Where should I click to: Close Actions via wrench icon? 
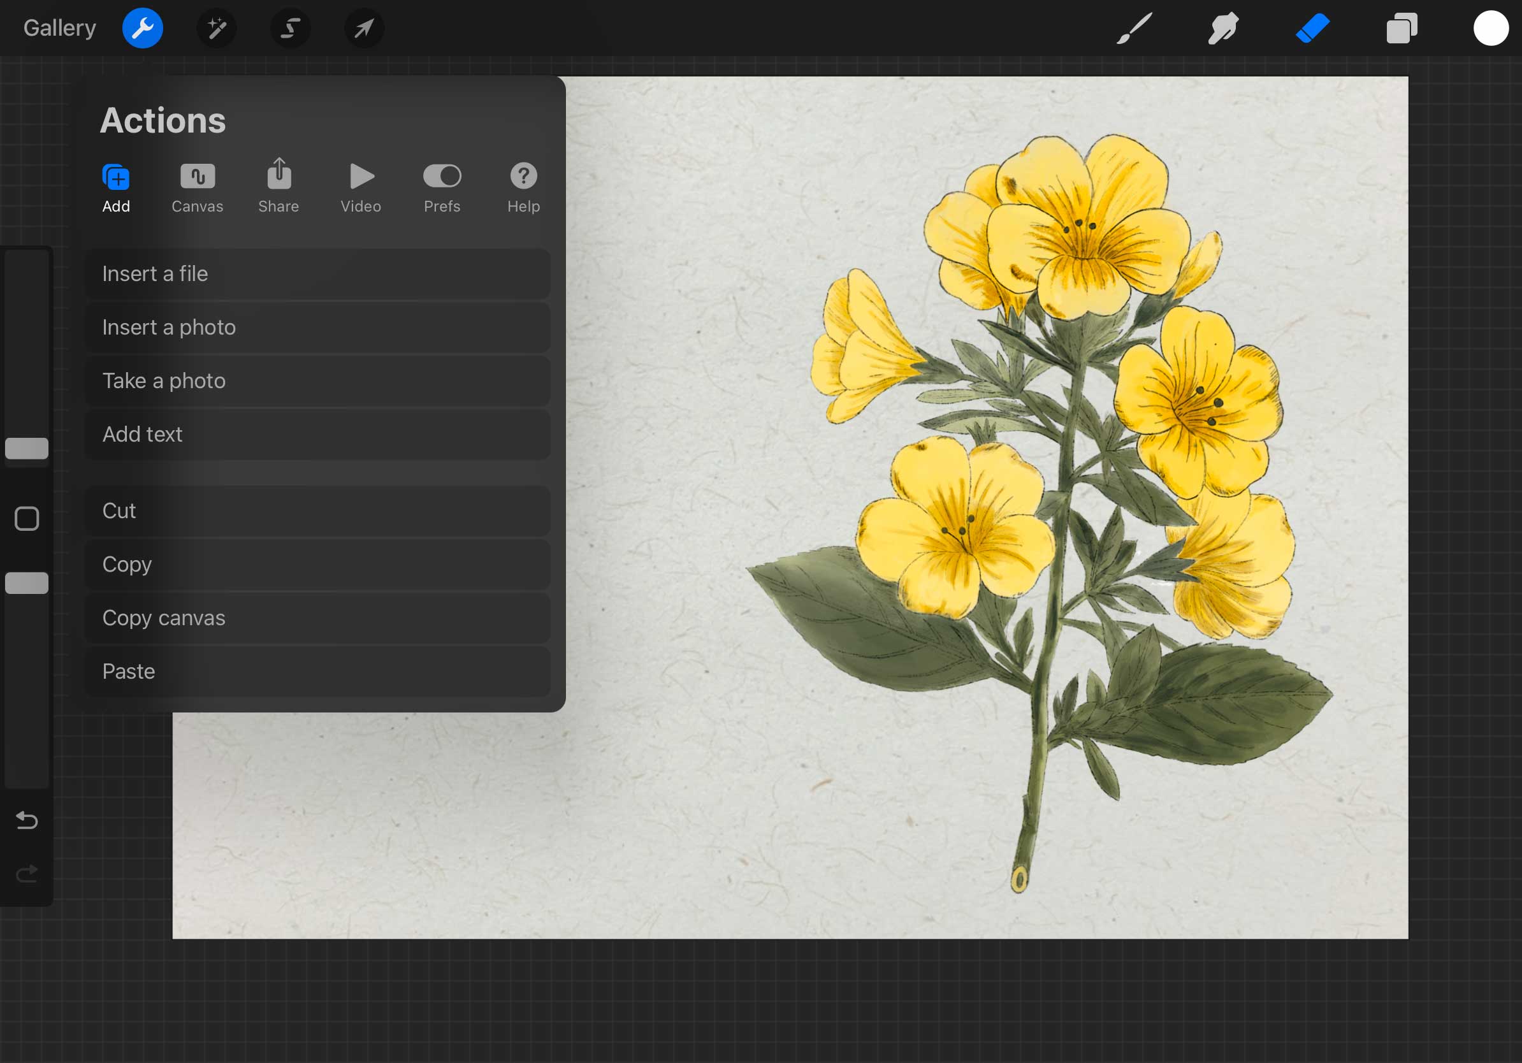point(143,29)
